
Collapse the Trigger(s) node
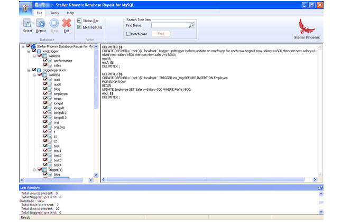coord(34,170)
